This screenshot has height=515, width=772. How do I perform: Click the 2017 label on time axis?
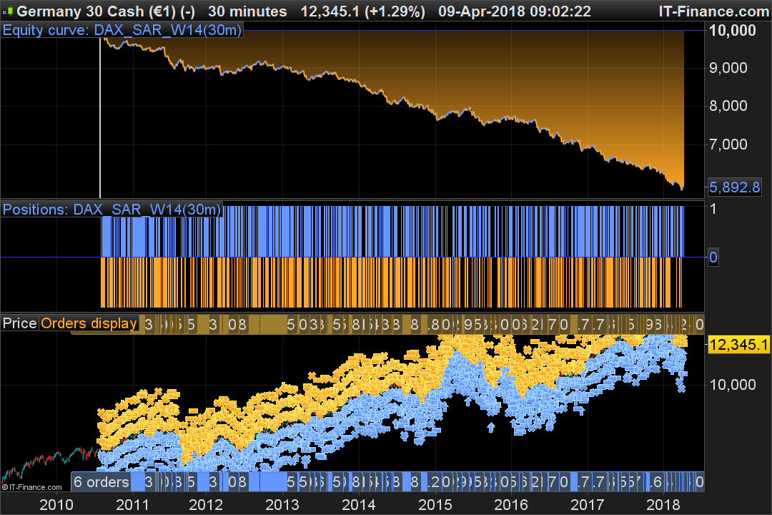click(x=587, y=505)
